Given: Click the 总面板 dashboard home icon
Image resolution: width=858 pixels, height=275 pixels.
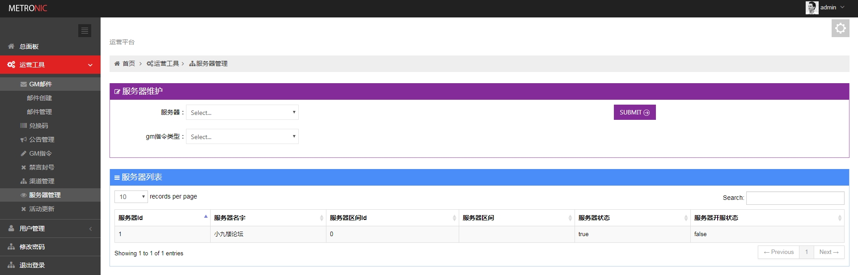Looking at the screenshot, I should pos(11,46).
